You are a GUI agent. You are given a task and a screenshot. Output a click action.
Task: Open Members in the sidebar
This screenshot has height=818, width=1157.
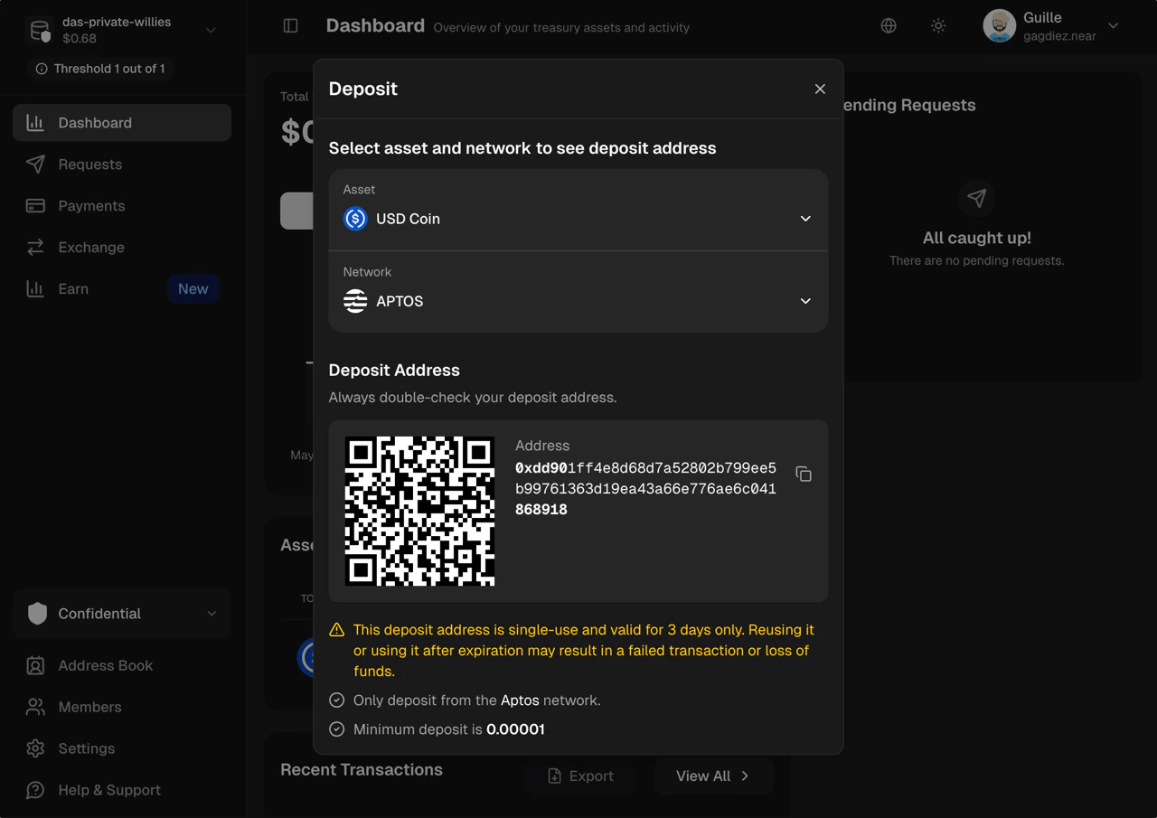tap(122, 708)
